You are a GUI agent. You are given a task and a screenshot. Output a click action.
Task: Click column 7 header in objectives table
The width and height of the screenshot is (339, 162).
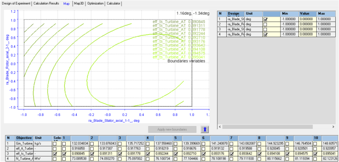click(234, 138)
